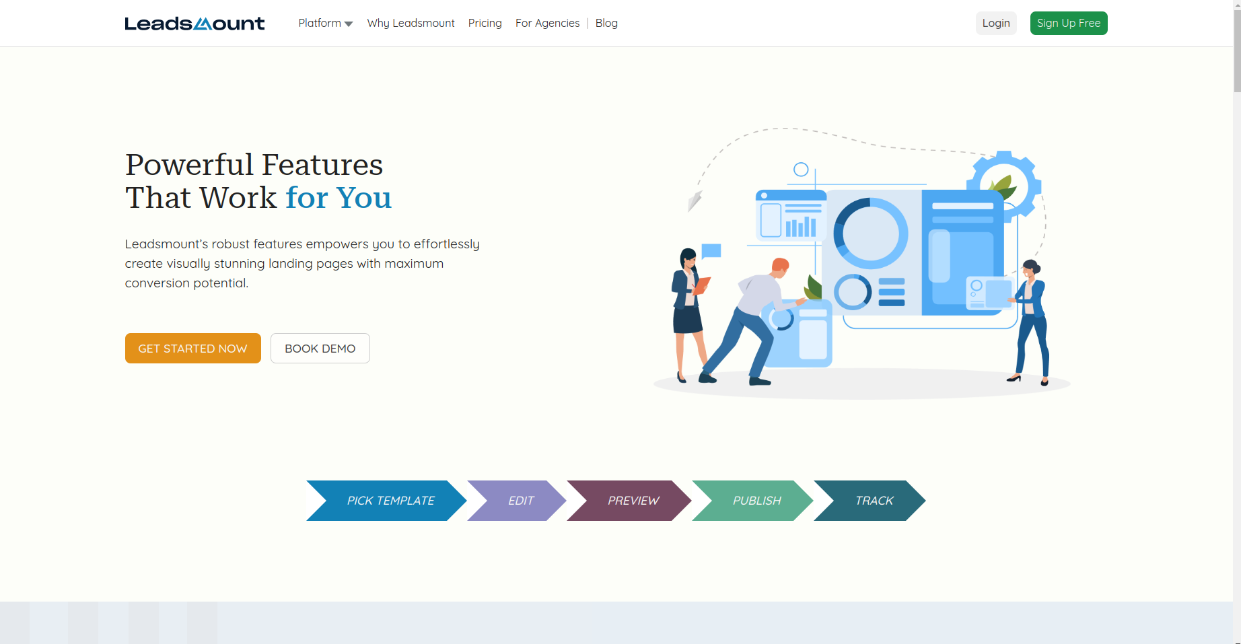Visit the Blog page

[606, 23]
